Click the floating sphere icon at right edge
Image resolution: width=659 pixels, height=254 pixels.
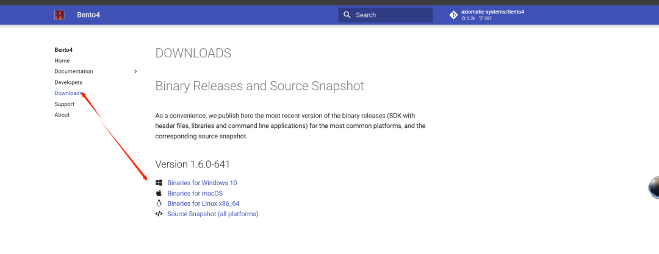click(x=654, y=187)
